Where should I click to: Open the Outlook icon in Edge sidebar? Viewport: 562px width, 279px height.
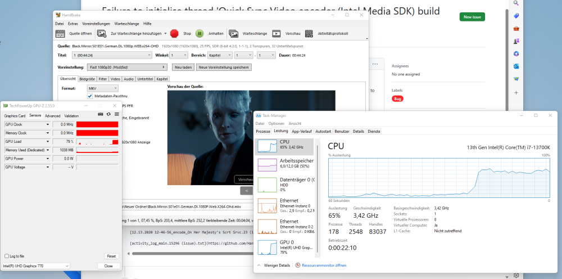point(516,66)
